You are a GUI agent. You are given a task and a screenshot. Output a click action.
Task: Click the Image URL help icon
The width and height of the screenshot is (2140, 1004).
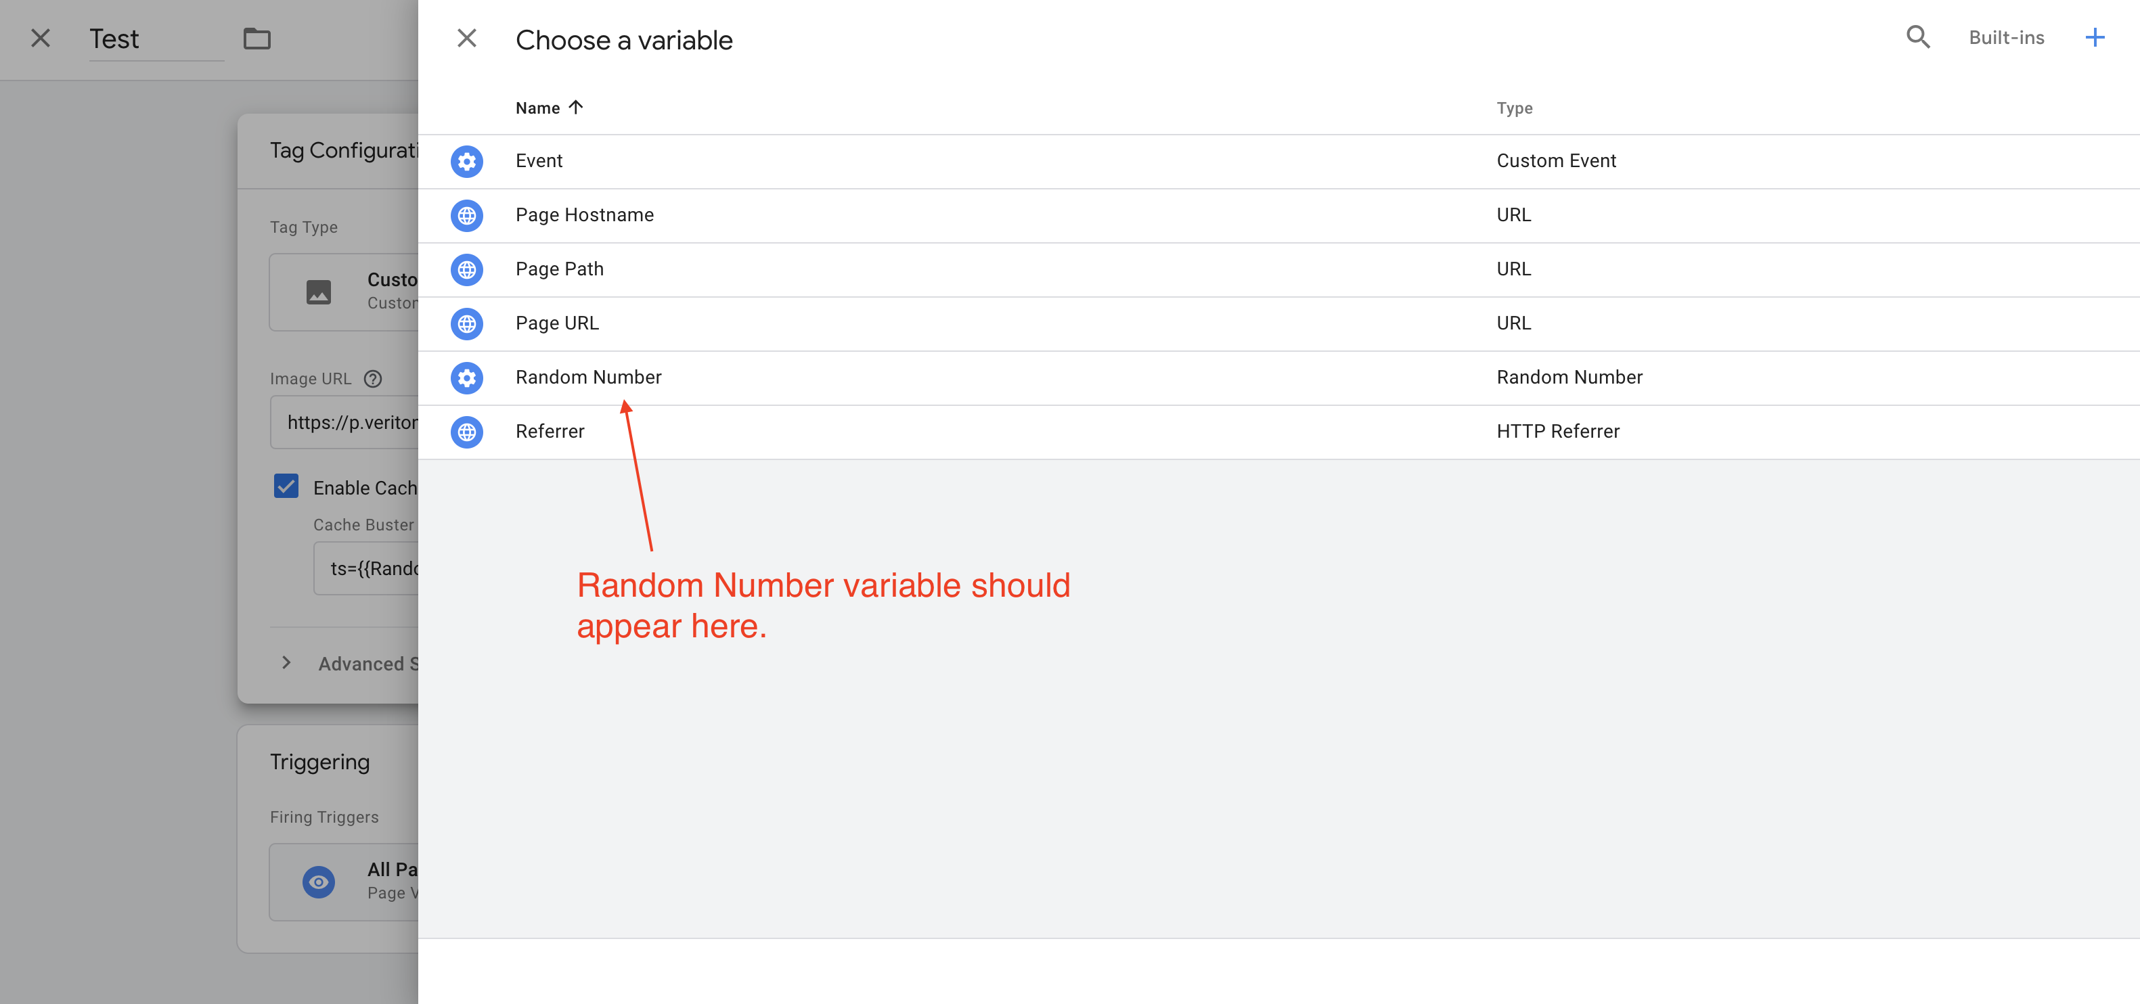(x=373, y=379)
